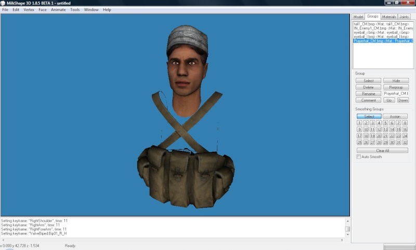Image resolution: width=416 pixels, height=250 pixels.
Task: Click the Hide group button
Action: (396, 81)
